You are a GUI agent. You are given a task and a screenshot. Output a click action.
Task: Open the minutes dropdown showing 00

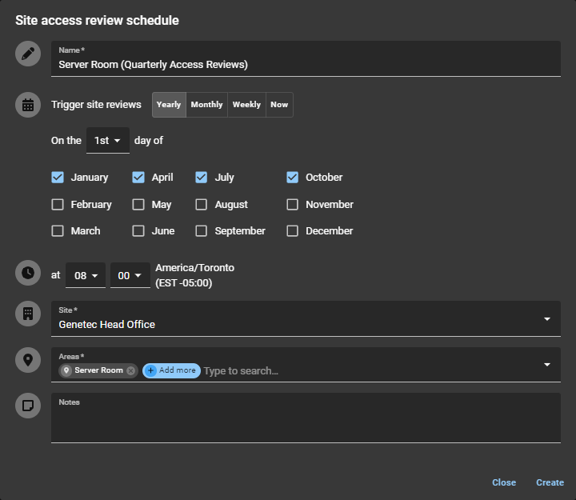tap(130, 275)
